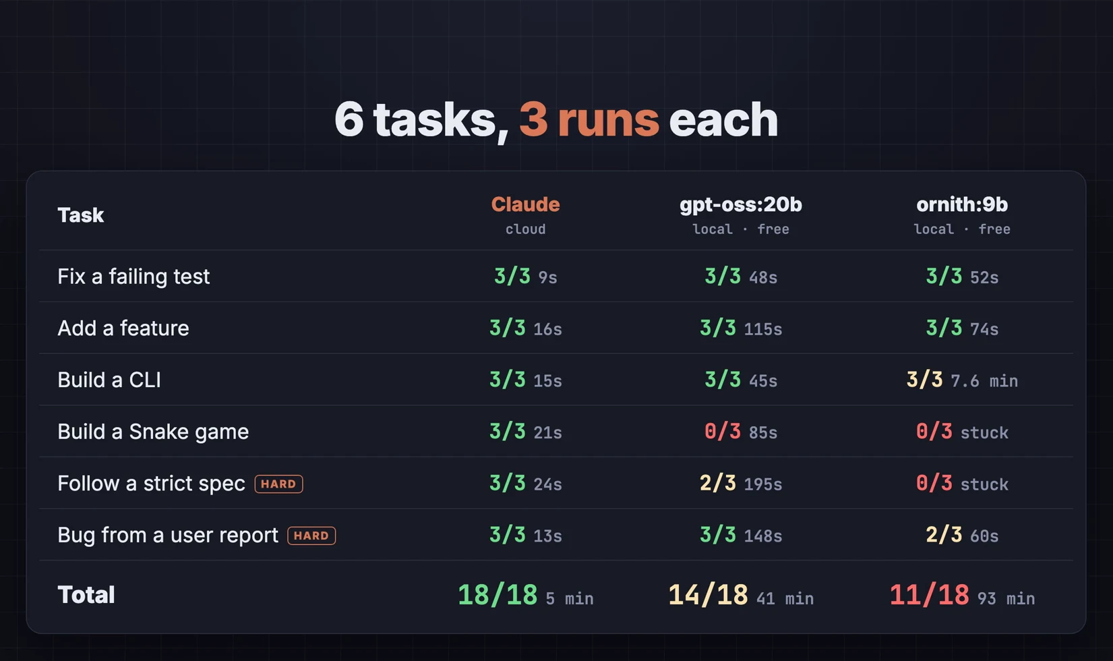Screen dimensions: 1113x661
Task: Select the 'Fix a failing test' row label
Action: (133, 277)
